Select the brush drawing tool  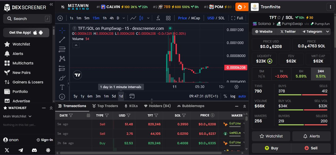(62, 78)
